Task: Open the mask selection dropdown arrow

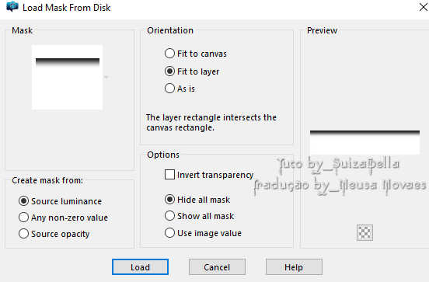Action: click(106, 77)
